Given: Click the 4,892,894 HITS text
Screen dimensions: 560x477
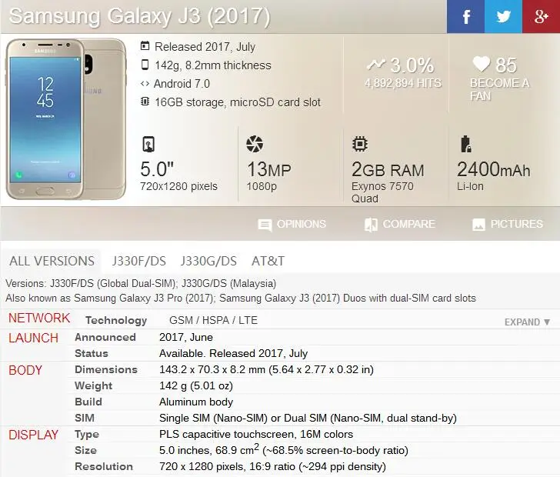Looking at the screenshot, I should [x=403, y=83].
